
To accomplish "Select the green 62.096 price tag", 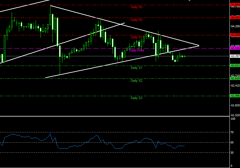I will [235, 96].
